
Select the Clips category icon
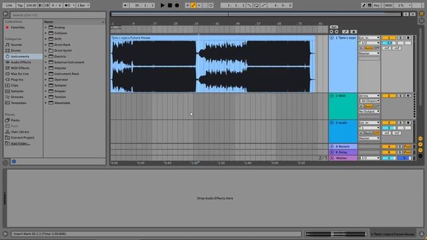[7, 85]
